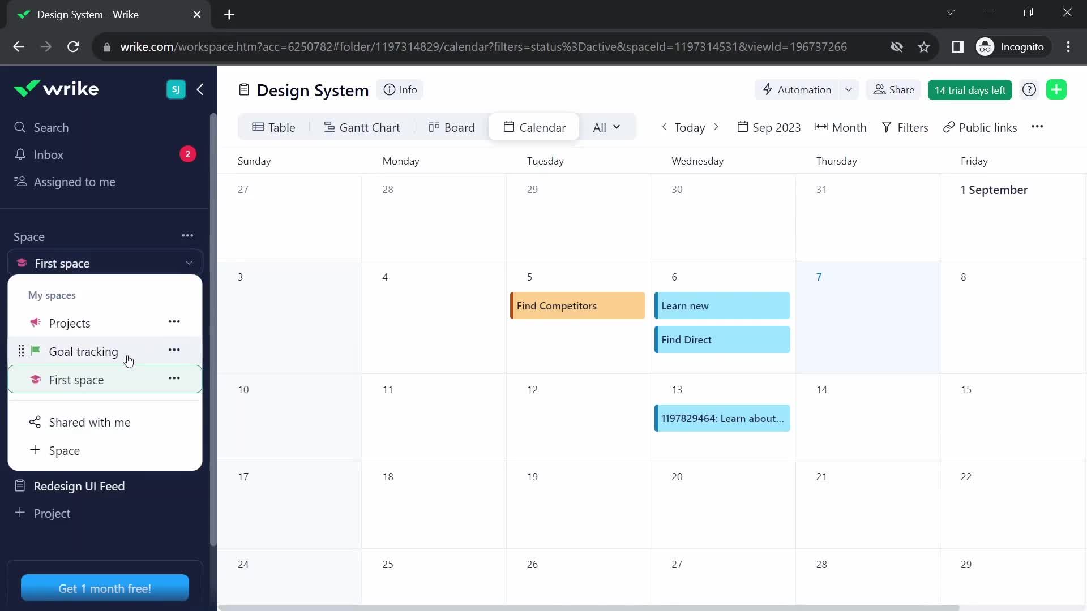Switch to Table view
Image resolution: width=1087 pixels, height=611 pixels.
point(273,127)
